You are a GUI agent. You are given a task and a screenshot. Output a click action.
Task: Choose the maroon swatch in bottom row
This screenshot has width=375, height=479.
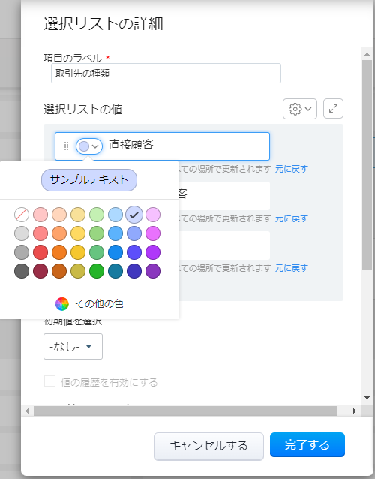(x=40, y=271)
